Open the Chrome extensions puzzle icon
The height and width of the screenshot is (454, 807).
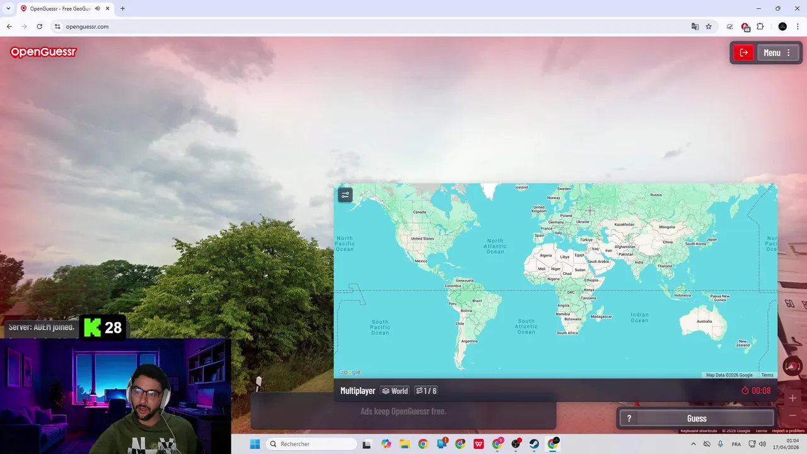760,26
